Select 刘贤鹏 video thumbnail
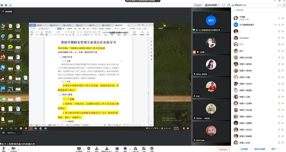 [211, 43]
